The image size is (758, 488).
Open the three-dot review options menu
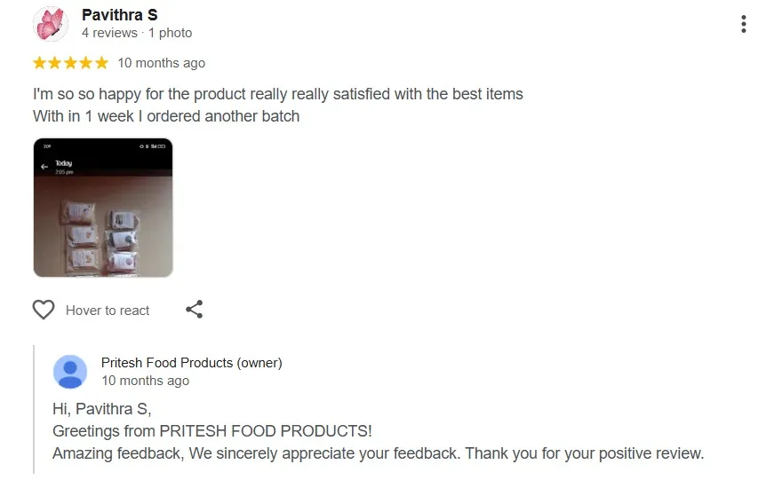pyautogui.click(x=743, y=24)
